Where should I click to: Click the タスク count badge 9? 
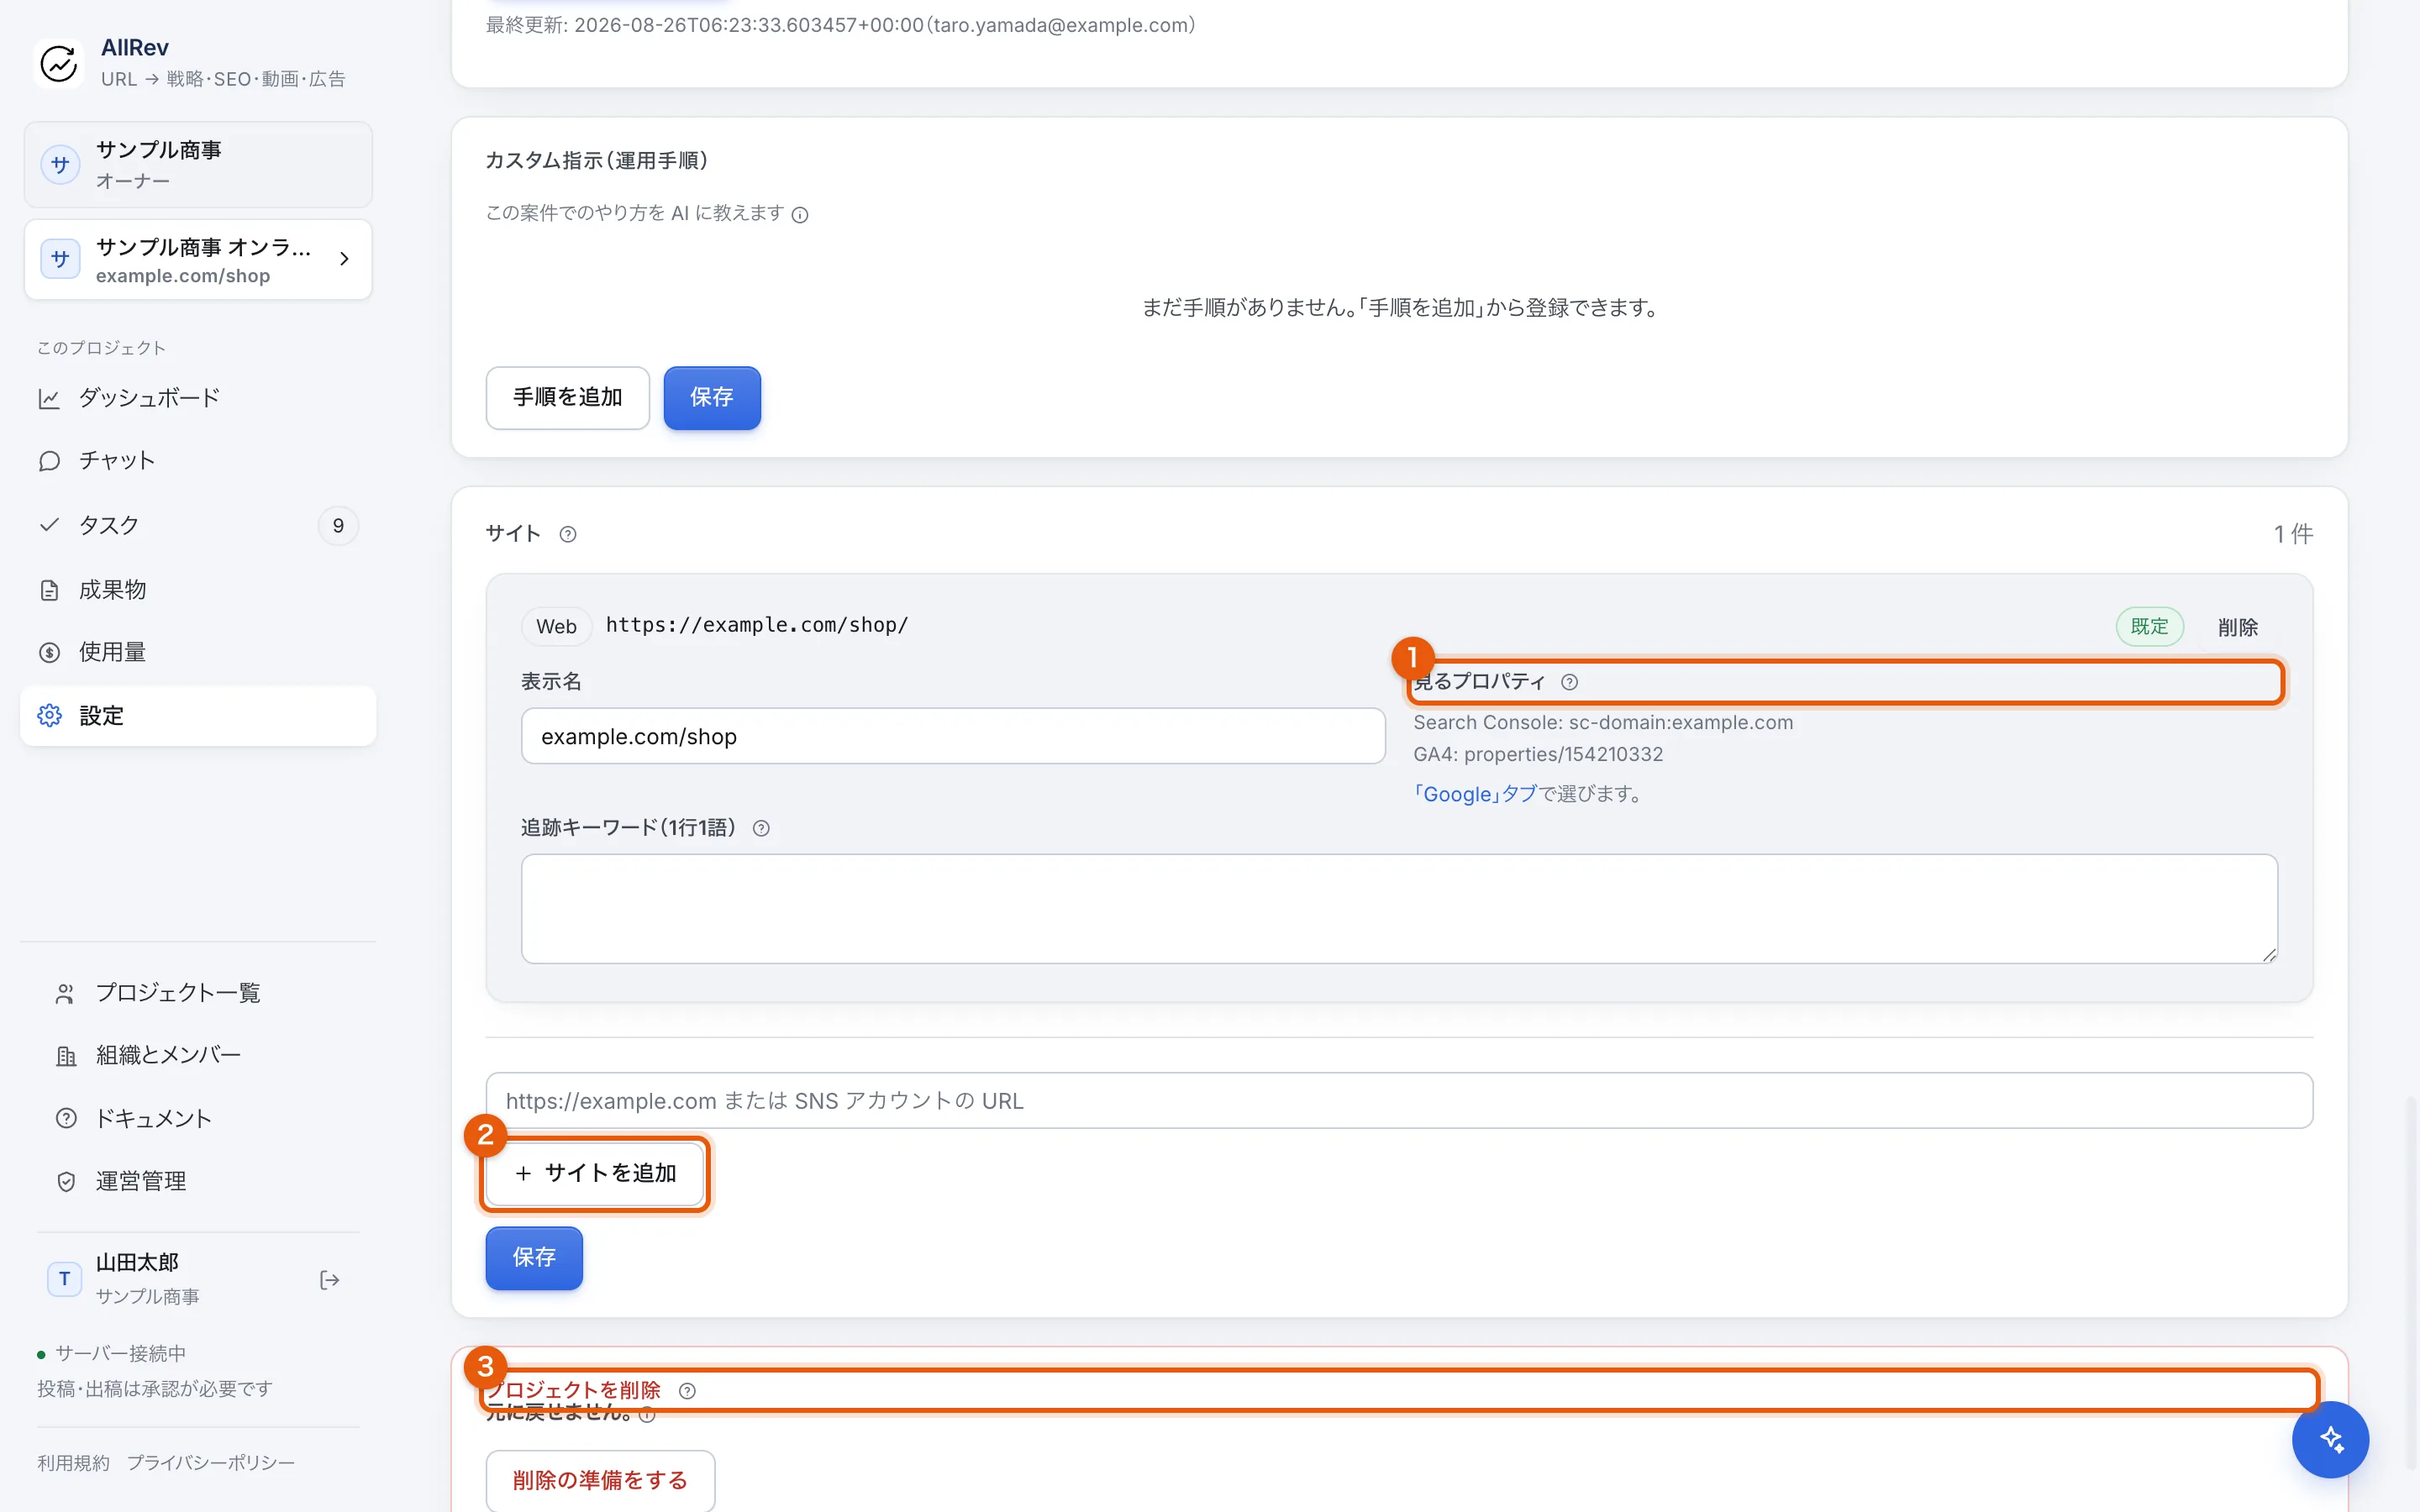(x=338, y=526)
